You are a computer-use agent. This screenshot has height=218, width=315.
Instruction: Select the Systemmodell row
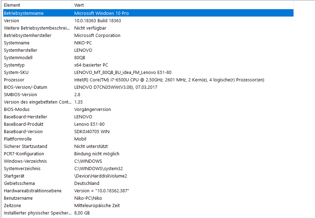[x=148, y=57]
